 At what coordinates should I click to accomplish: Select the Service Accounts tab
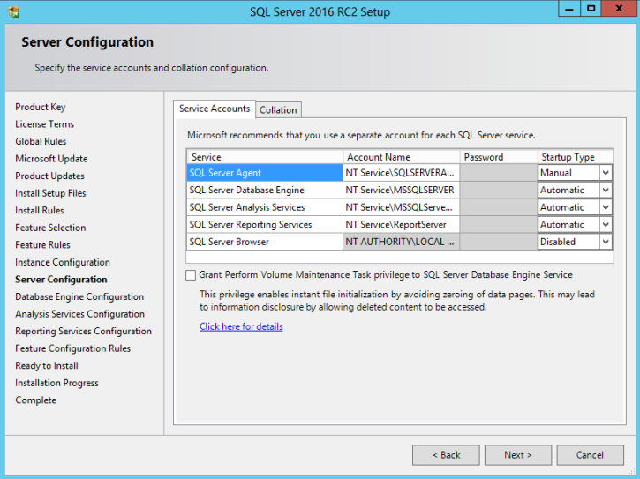tap(215, 109)
